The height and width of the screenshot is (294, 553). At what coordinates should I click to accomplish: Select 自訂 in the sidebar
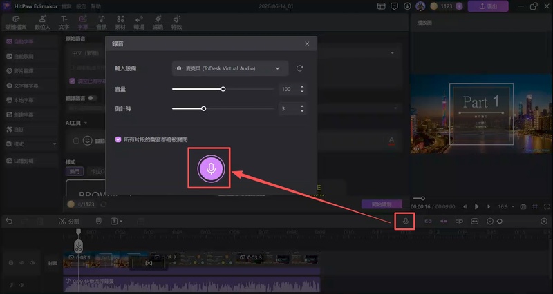(x=30, y=130)
